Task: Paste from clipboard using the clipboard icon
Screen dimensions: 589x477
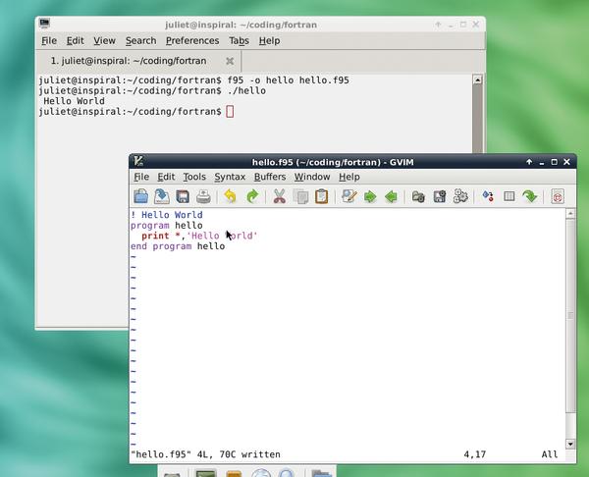Action: coord(322,196)
